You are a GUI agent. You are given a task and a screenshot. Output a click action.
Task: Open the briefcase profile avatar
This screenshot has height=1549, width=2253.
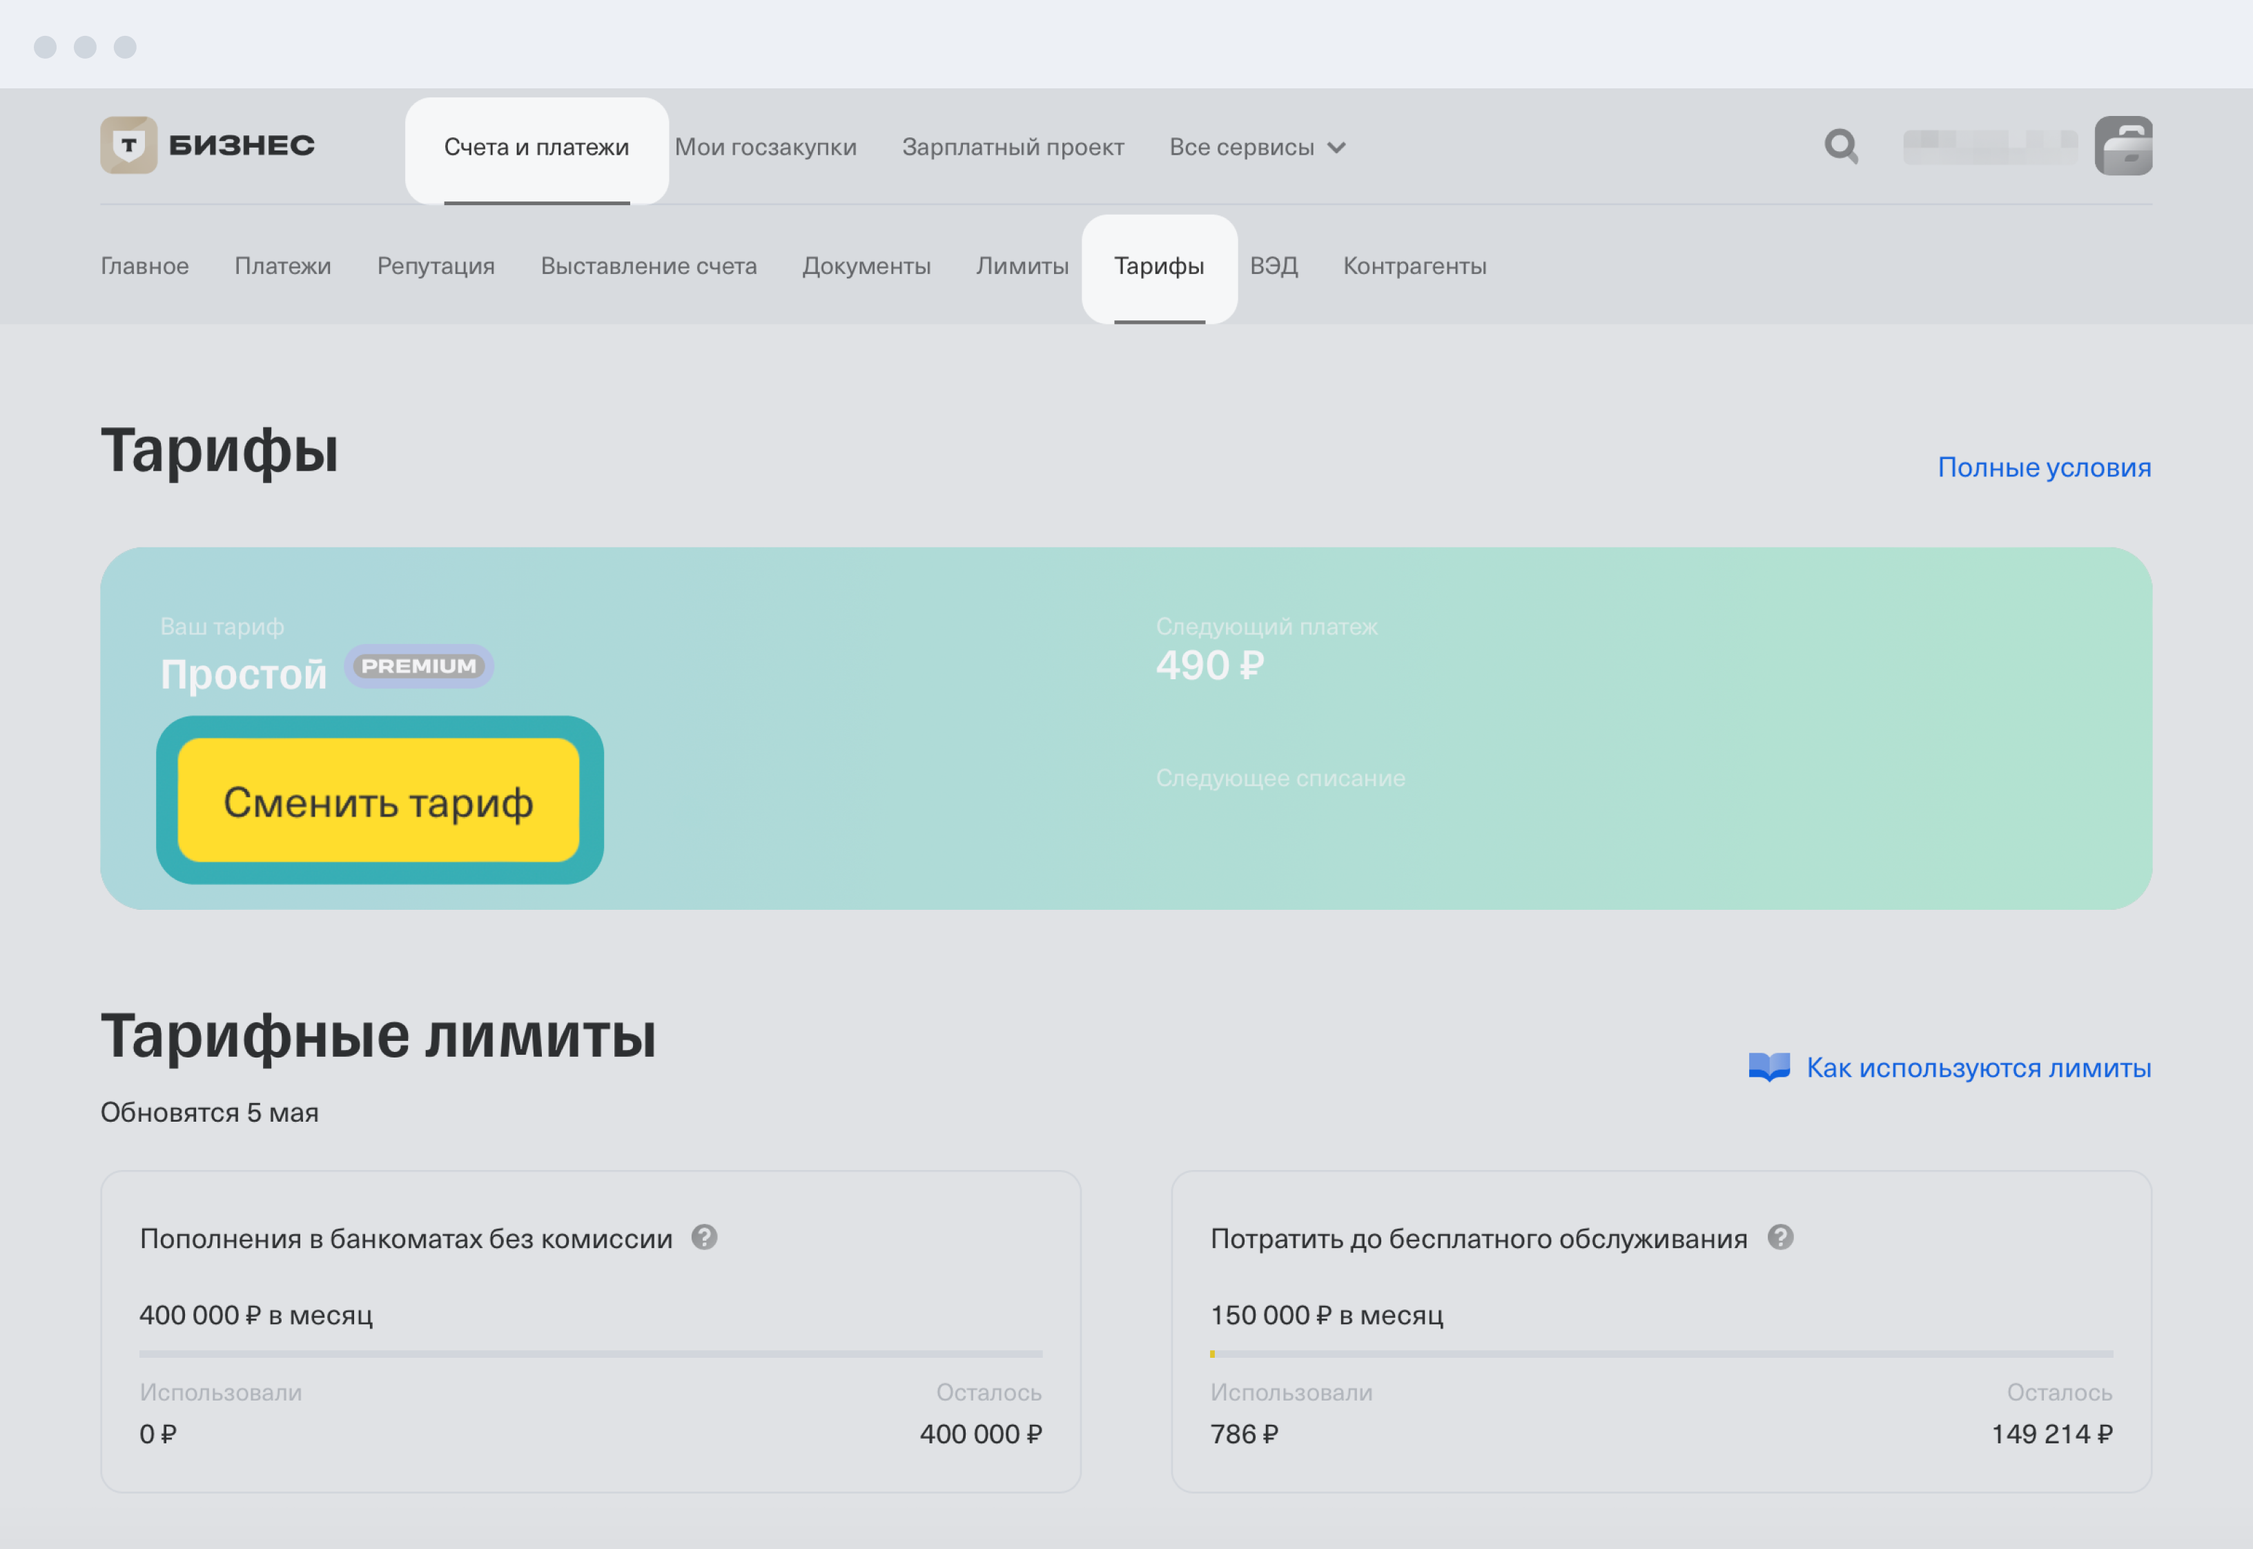tap(2123, 146)
